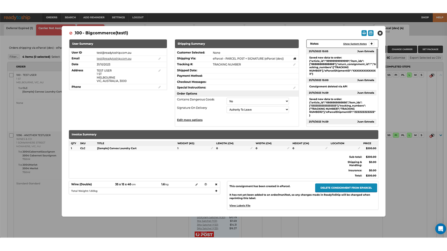Edit item weight pencil in invoice row
This screenshot has width=447, height=251.
point(212,148)
